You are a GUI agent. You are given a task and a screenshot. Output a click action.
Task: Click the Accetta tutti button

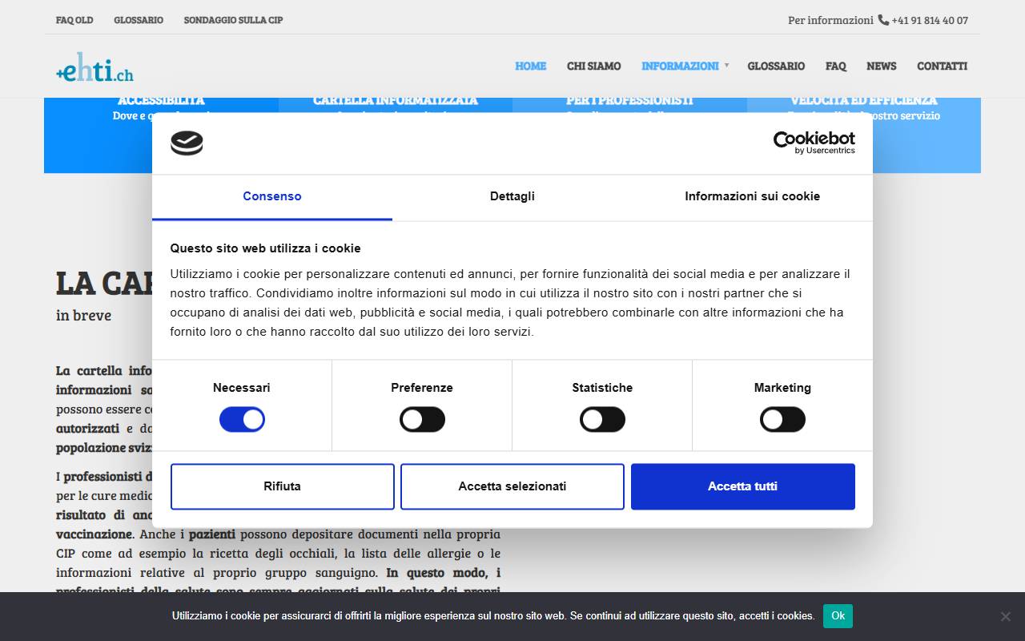[x=743, y=486]
